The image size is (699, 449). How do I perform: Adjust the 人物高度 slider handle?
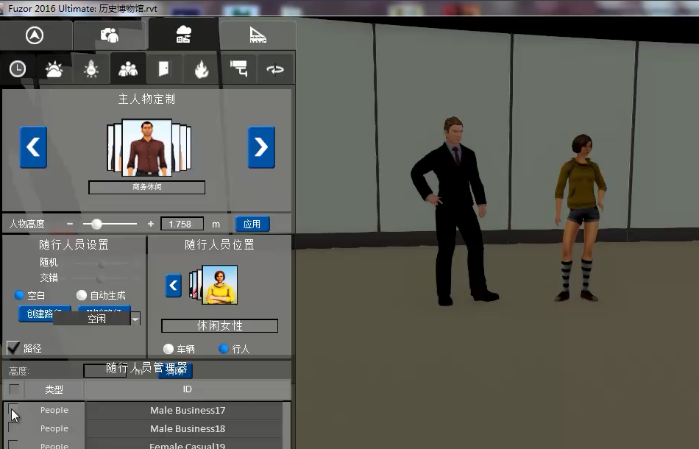point(96,224)
